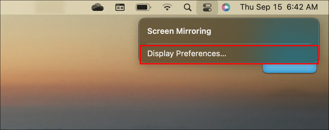The height and width of the screenshot is (130, 329).
Task: Click the orange sunset area of the wallpaper
Action: point(45,82)
